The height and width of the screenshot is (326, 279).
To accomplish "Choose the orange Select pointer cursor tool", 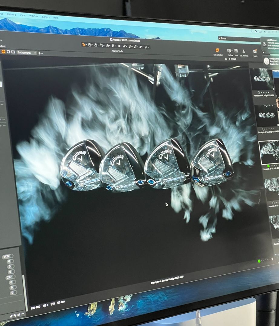I will [84, 45].
